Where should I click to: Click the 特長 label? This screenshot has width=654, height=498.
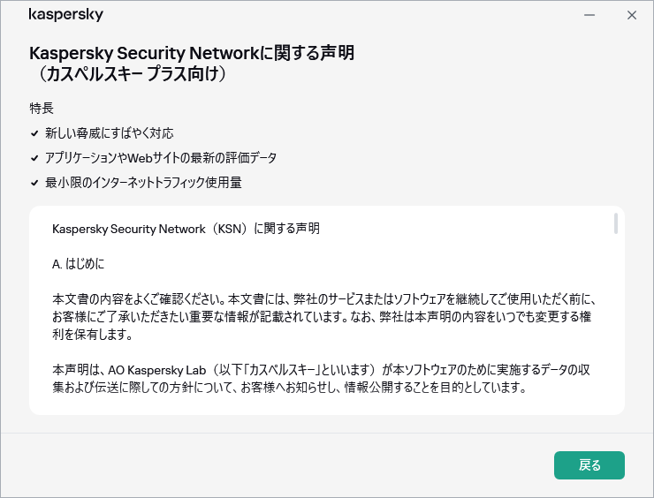[42, 109]
